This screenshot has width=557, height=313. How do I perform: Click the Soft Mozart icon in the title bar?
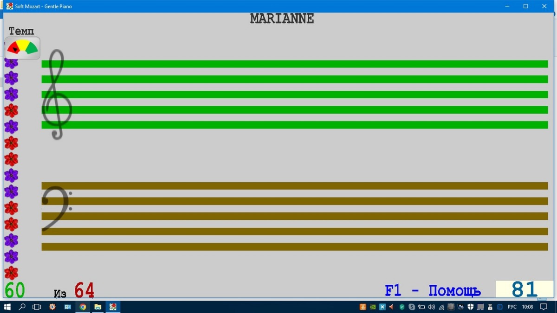[9, 6]
